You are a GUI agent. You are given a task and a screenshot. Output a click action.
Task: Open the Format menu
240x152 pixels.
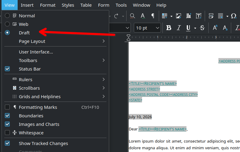[48, 5]
